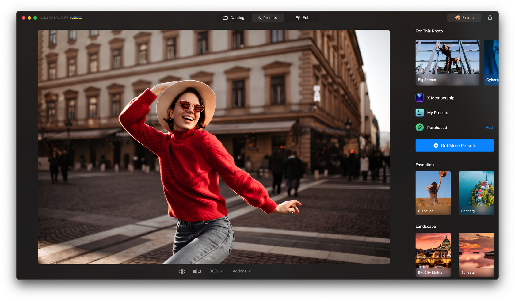Expand the Actions dropdown menu
This screenshot has width=515, height=301.
[x=242, y=271]
